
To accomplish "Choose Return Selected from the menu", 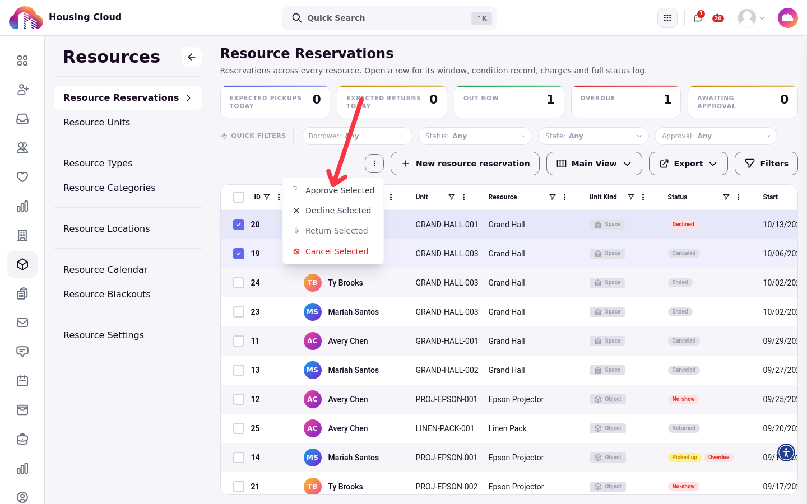I will coord(333,231).
